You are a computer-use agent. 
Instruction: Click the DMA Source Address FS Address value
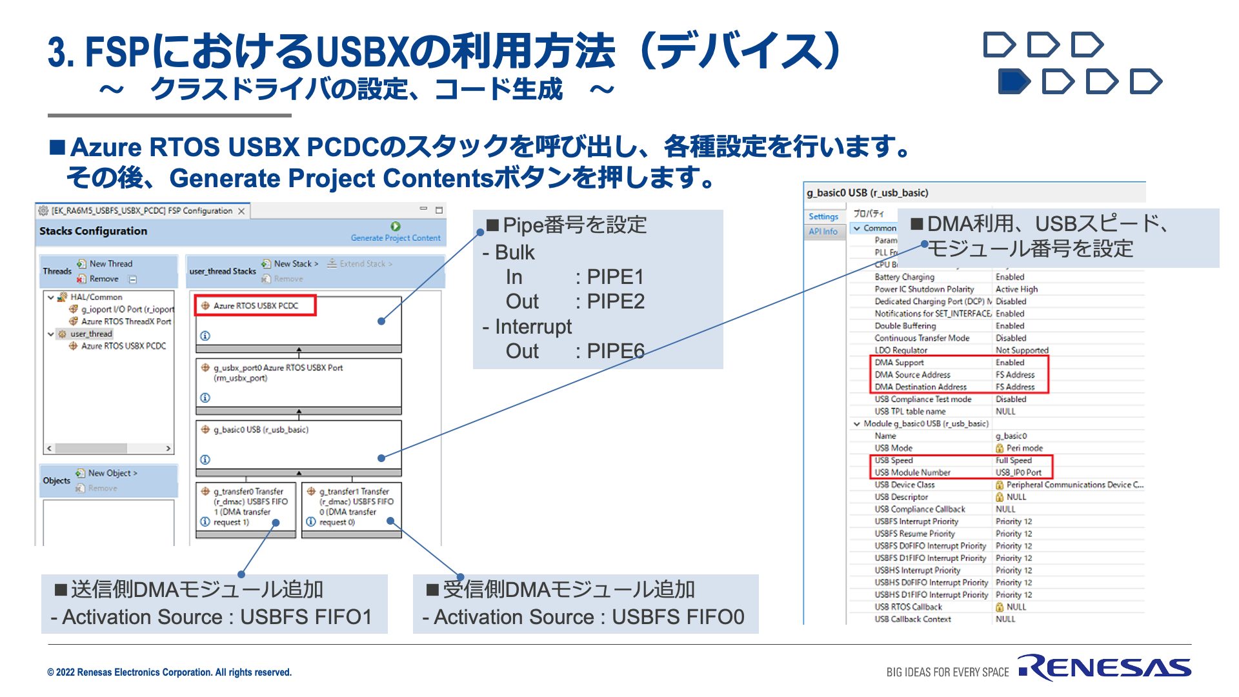tap(1015, 375)
